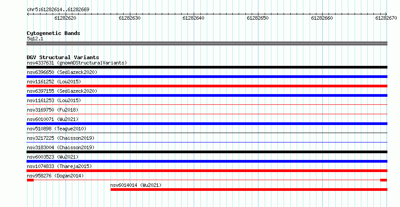Click the red bar of nsv1161252
400x207 pixels.
pos(207,86)
